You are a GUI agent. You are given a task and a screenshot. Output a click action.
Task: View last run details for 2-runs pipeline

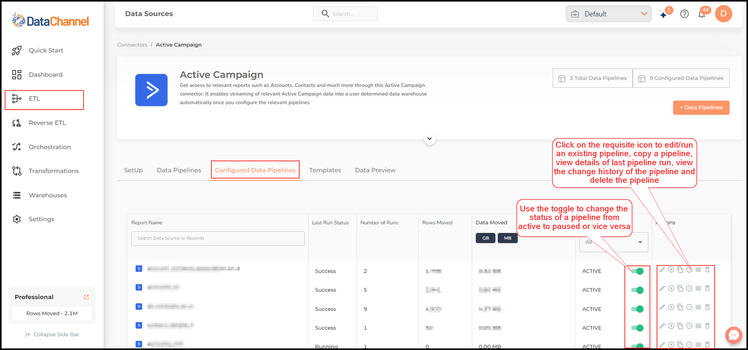coord(689,269)
